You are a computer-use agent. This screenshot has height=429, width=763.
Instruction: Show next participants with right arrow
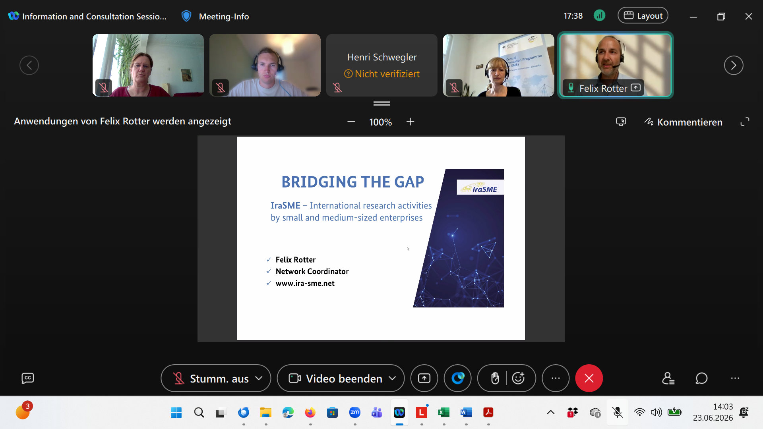click(x=734, y=65)
